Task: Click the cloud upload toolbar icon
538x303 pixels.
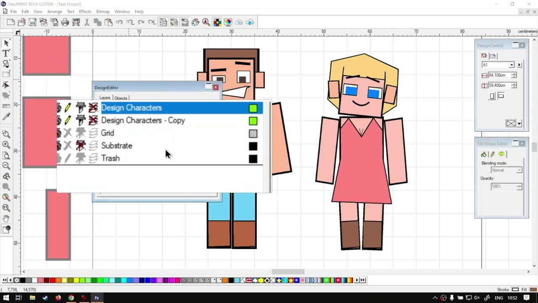Action: [x=250, y=22]
